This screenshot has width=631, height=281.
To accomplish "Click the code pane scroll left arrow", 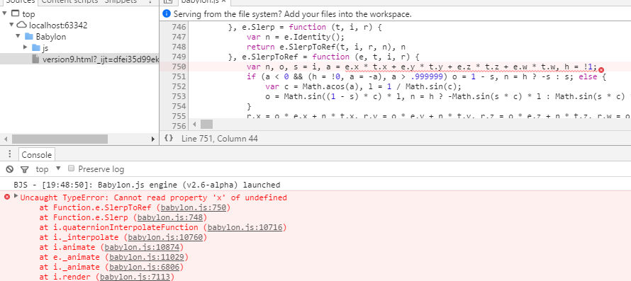I will pos(195,124).
